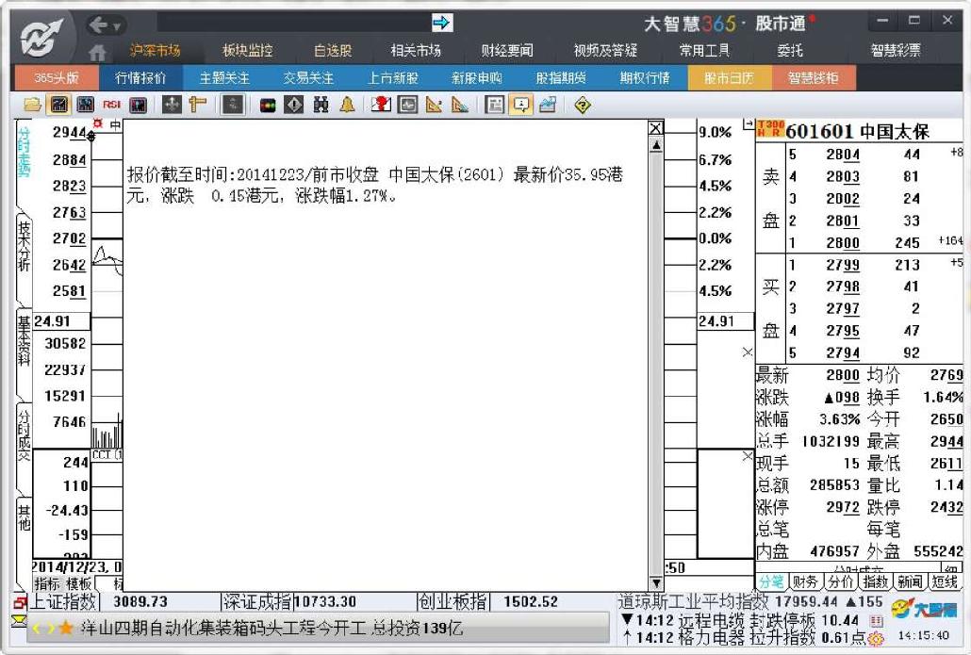This screenshot has height=655, width=971.
Task: Click the signpost toolbar icon
Action: pos(198,105)
